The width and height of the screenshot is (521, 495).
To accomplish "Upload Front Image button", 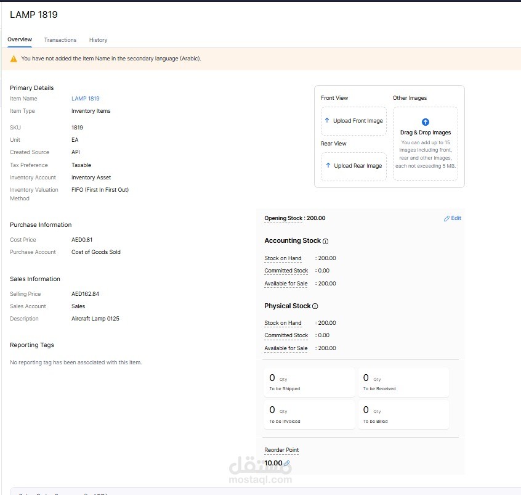I will (x=354, y=121).
